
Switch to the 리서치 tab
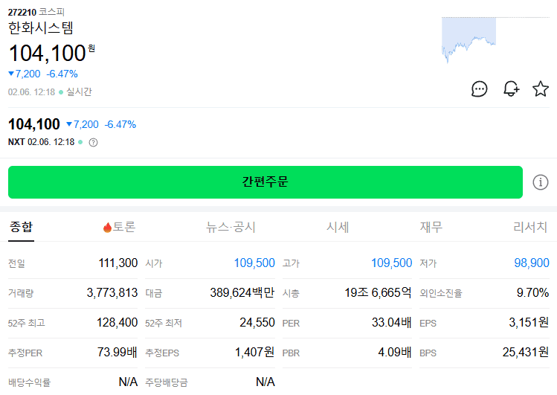click(530, 227)
